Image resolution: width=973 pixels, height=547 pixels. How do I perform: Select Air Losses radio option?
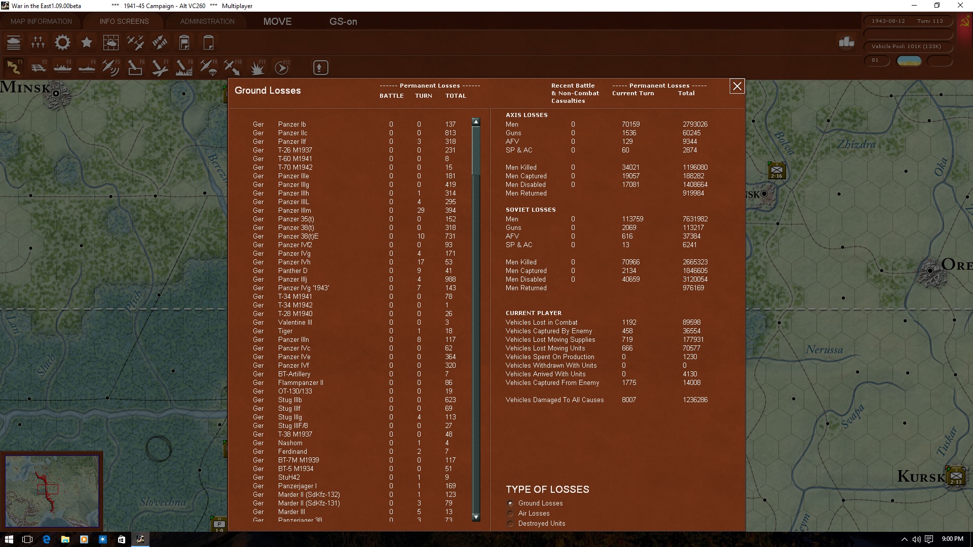[510, 514]
